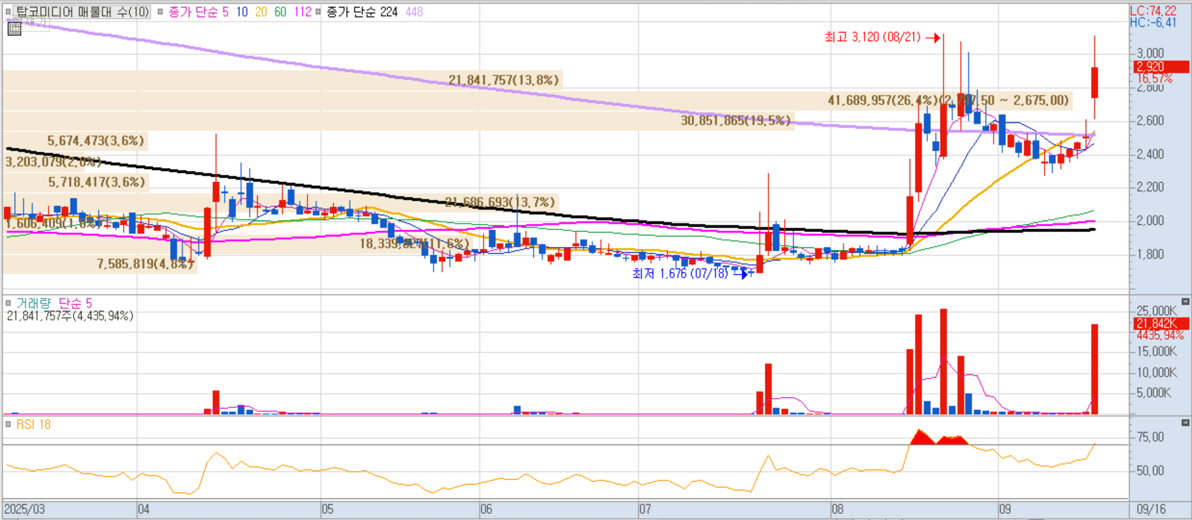
Task: Click the 5,674,473(3.6%) volume profile label
Action: tap(96, 140)
